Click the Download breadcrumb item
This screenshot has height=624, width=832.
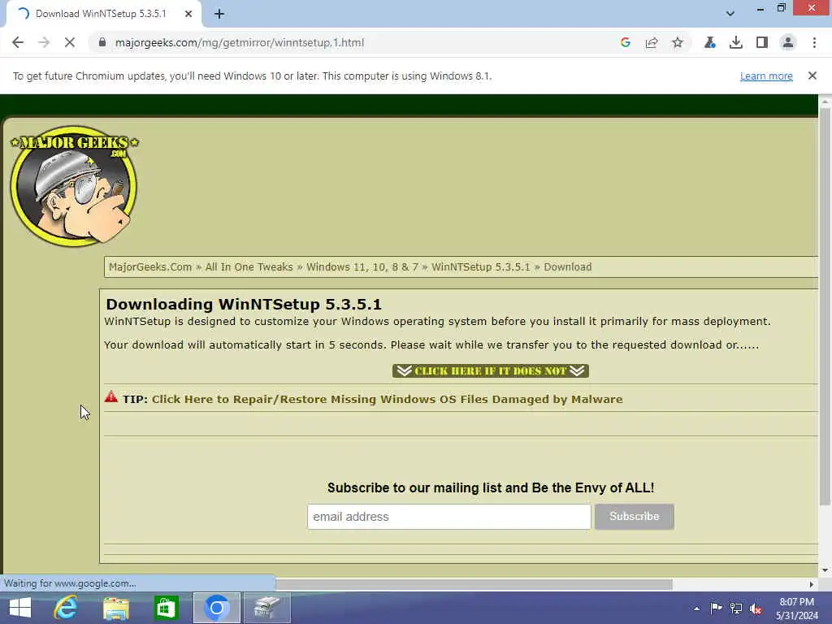click(x=568, y=266)
